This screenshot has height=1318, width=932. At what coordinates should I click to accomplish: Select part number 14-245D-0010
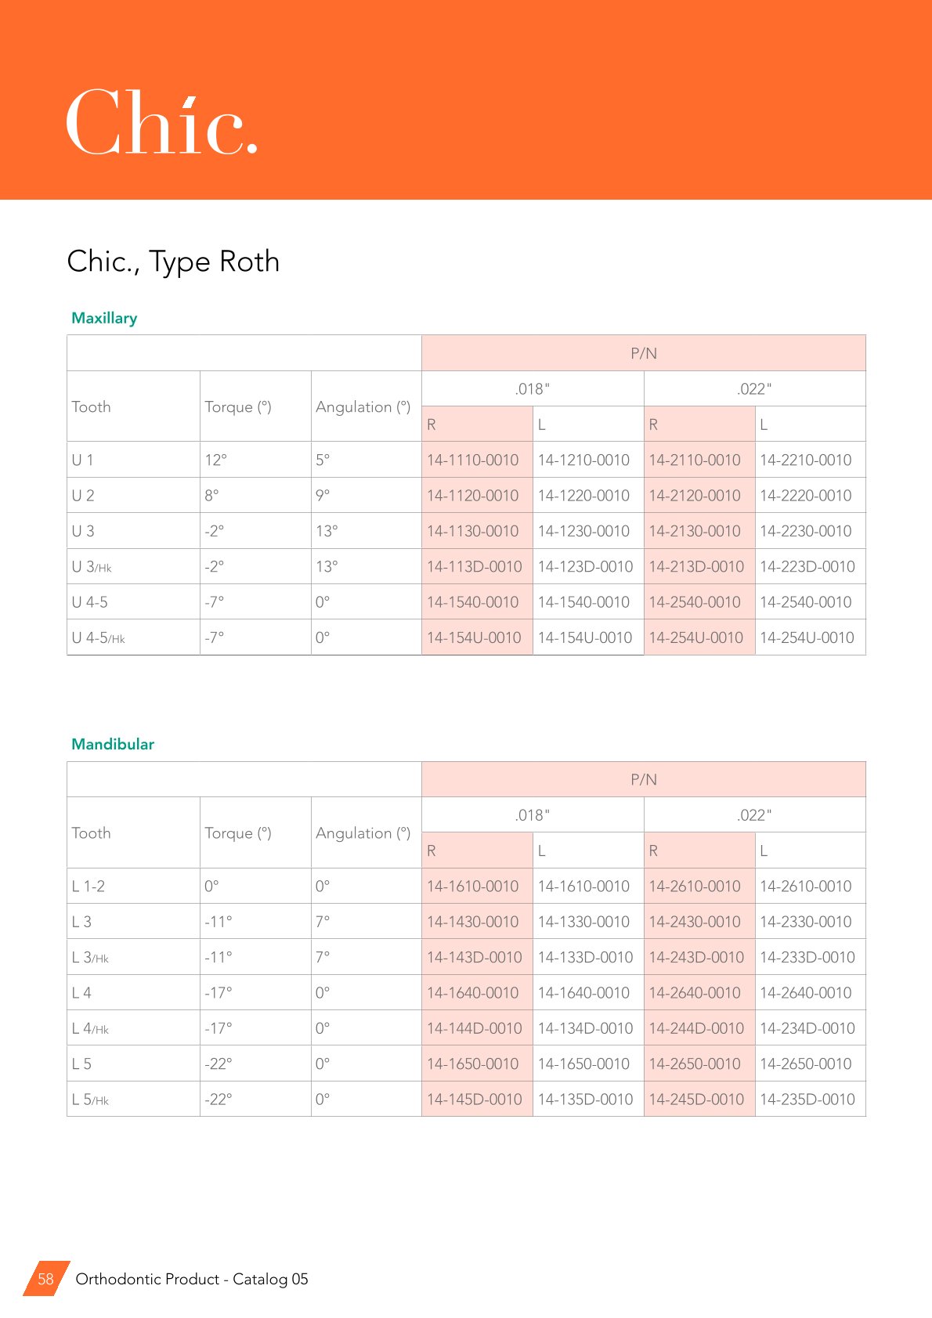696,1100
